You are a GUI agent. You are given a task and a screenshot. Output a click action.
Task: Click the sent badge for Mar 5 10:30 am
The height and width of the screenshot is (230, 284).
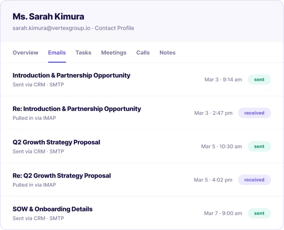pos(259,146)
